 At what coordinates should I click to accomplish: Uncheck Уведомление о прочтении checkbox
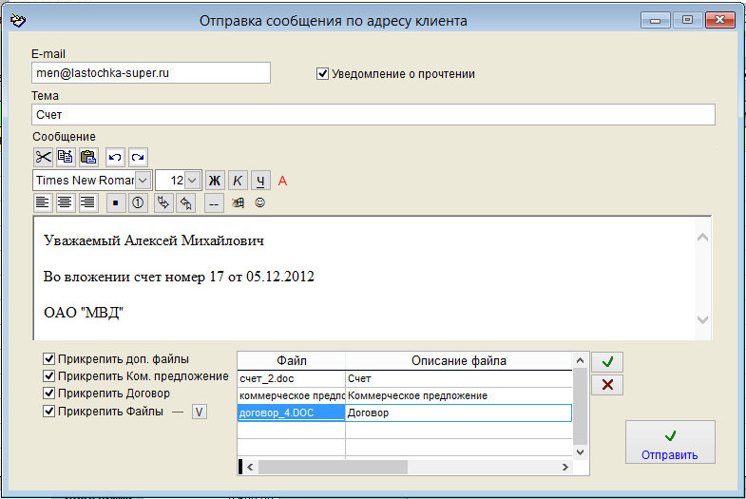(323, 73)
